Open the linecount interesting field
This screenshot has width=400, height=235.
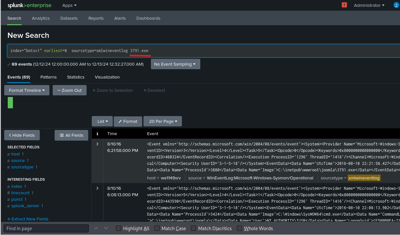point(20,193)
